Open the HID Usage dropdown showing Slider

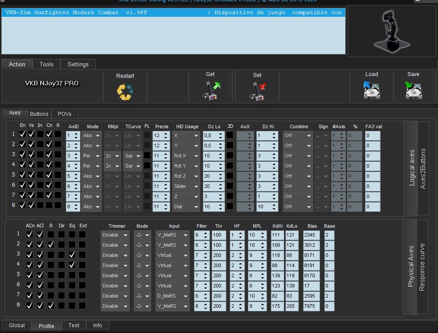[x=186, y=187]
